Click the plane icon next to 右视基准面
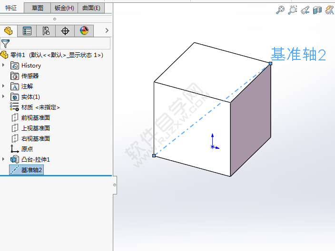The width and height of the screenshot is (335, 251). coord(15,138)
